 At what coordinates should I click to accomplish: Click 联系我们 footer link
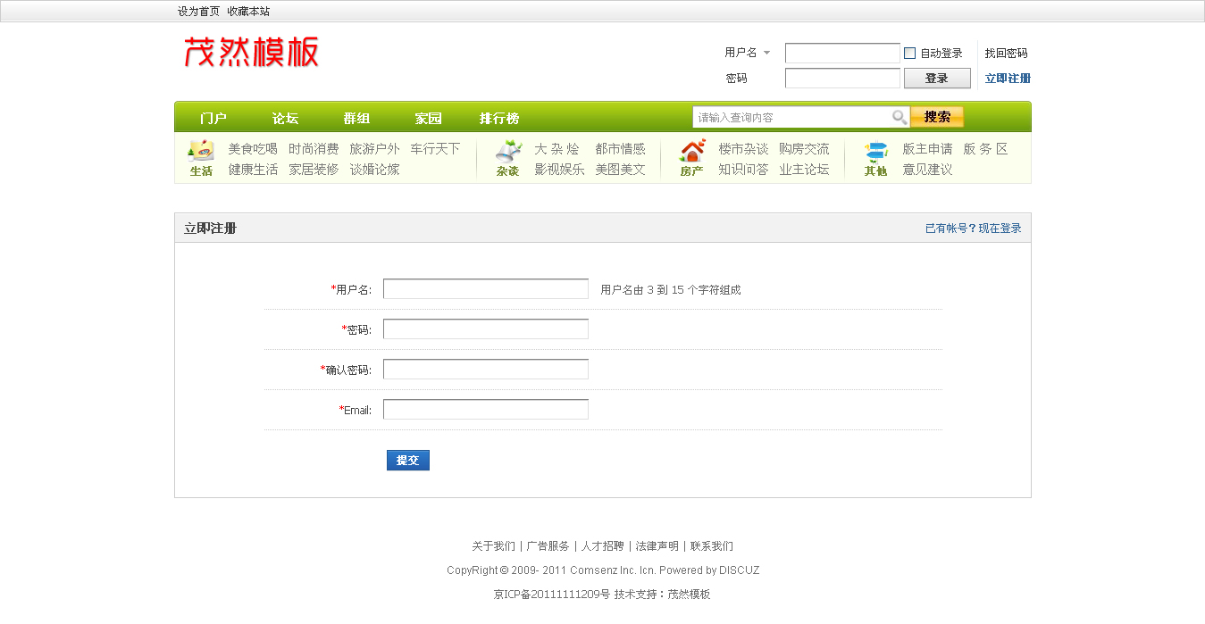(x=712, y=546)
